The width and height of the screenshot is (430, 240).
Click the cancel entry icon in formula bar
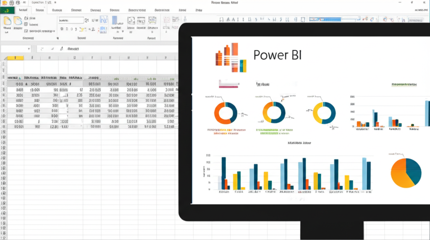[x=42, y=49]
